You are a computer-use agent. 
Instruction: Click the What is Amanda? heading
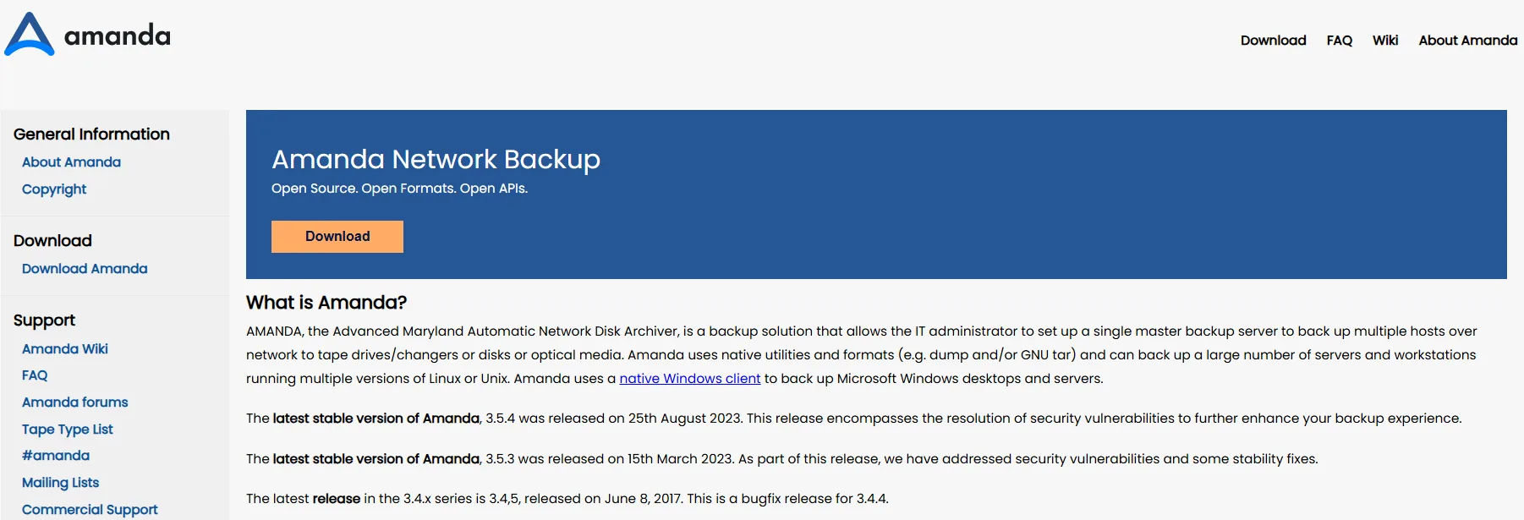click(326, 303)
